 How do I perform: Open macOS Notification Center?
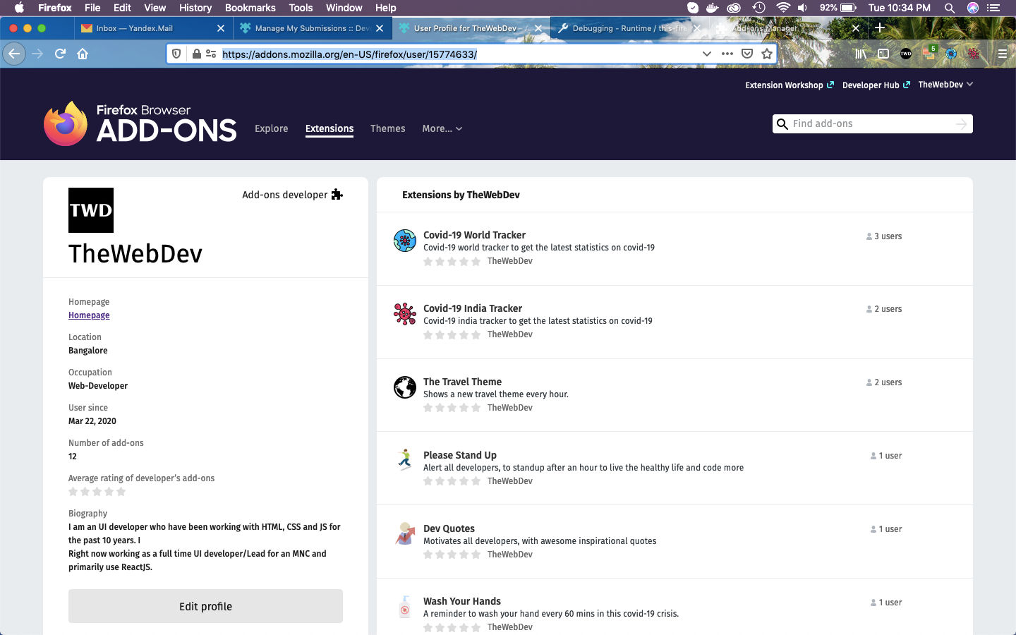coord(995,8)
